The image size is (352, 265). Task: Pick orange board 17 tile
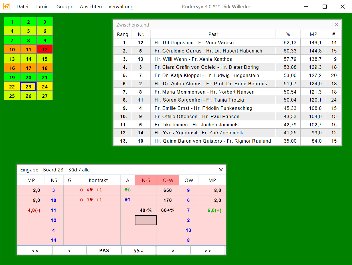[x=28, y=68]
